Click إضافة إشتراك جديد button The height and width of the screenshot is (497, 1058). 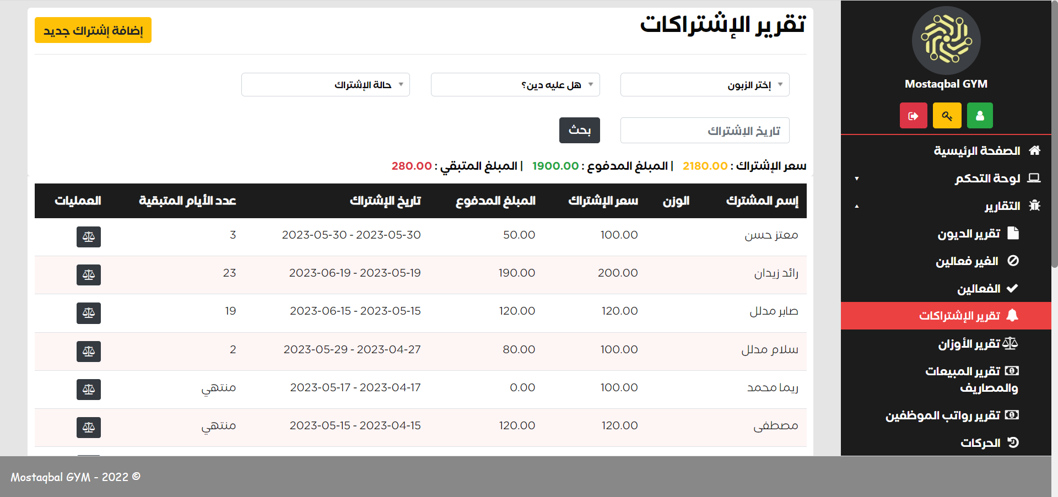(x=93, y=30)
